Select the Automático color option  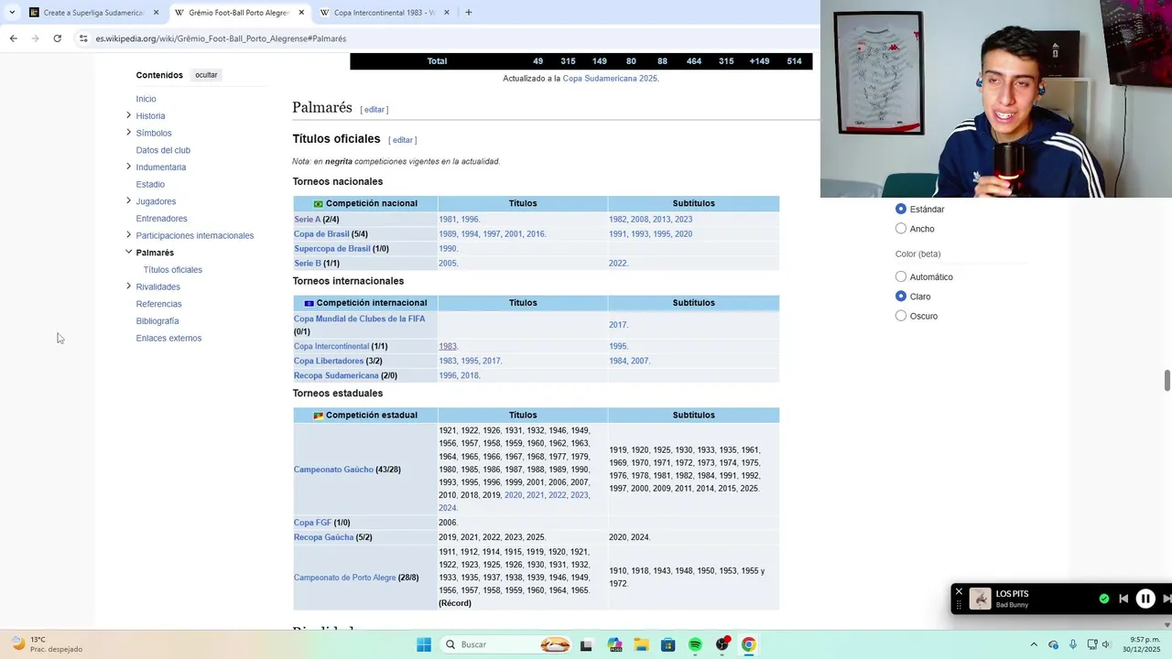[x=901, y=276]
